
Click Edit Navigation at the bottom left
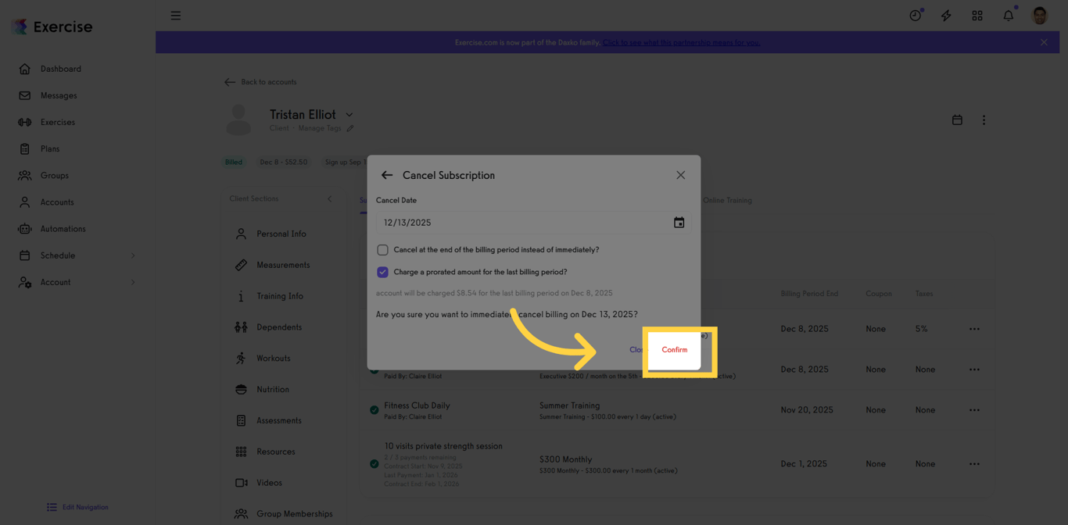point(77,507)
